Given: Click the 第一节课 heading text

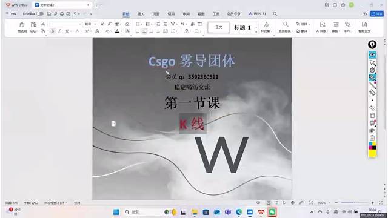Looking at the screenshot, I should click(192, 102).
